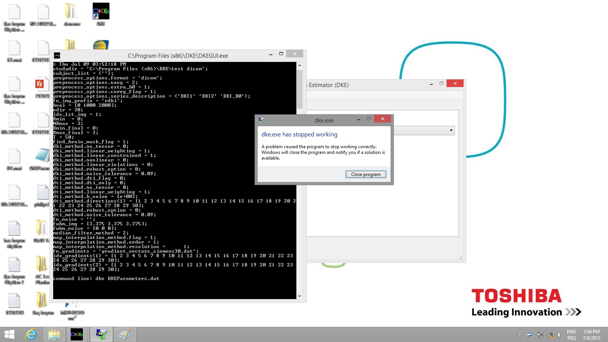
Task: Click Close program button
Action: pos(366,174)
